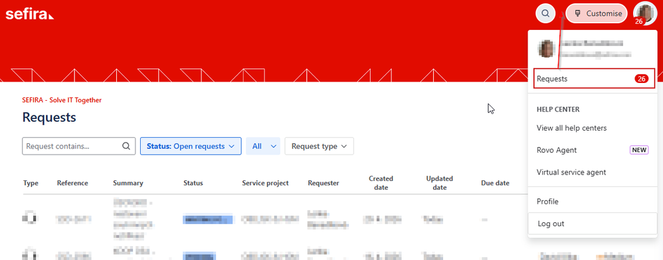Click the Service project column header
Viewport: 663px width, 260px height.
click(x=265, y=183)
